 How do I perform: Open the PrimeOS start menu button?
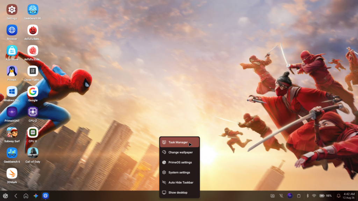tap(6, 196)
